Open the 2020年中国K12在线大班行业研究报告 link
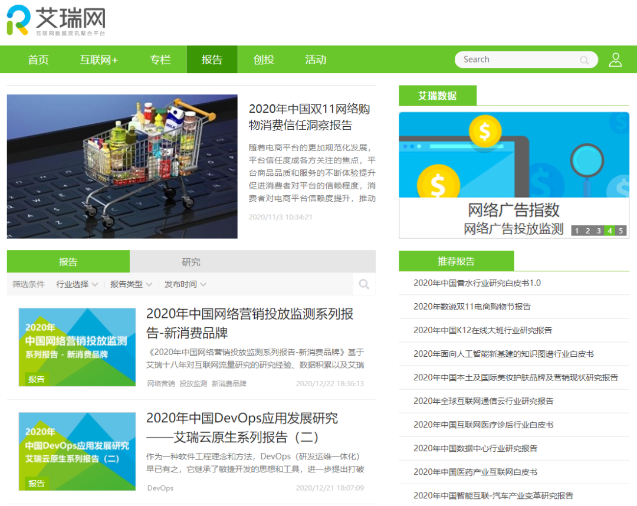This screenshot has width=637, height=506. tap(484, 330)
